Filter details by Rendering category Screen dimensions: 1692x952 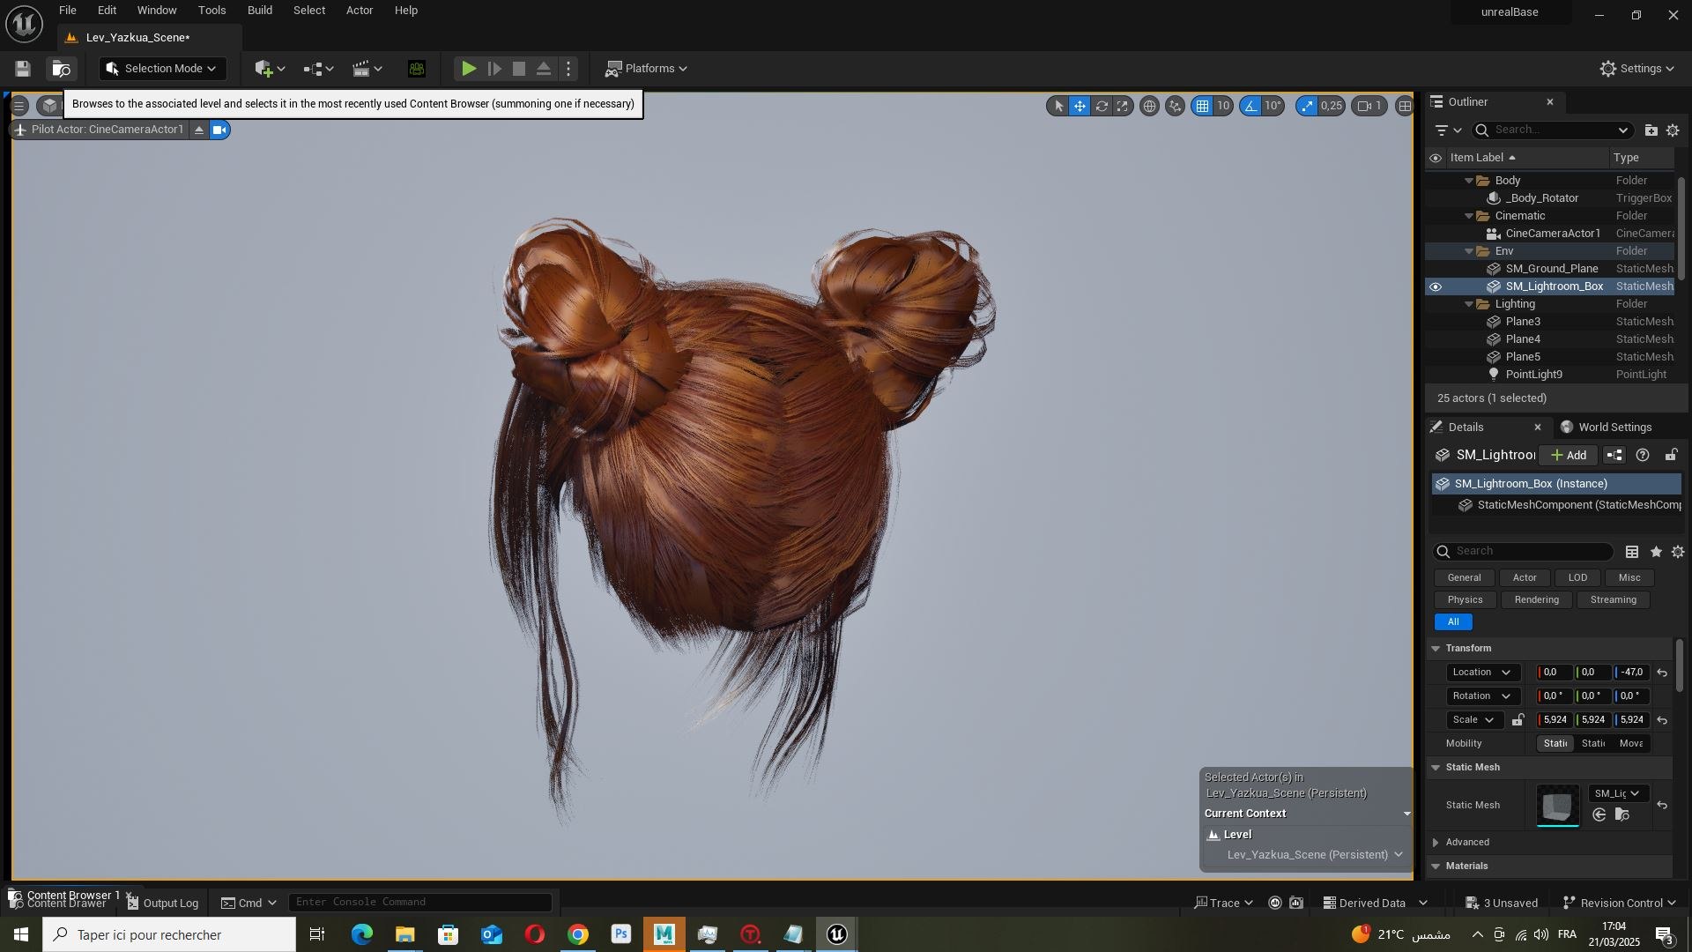[1536, 600]
